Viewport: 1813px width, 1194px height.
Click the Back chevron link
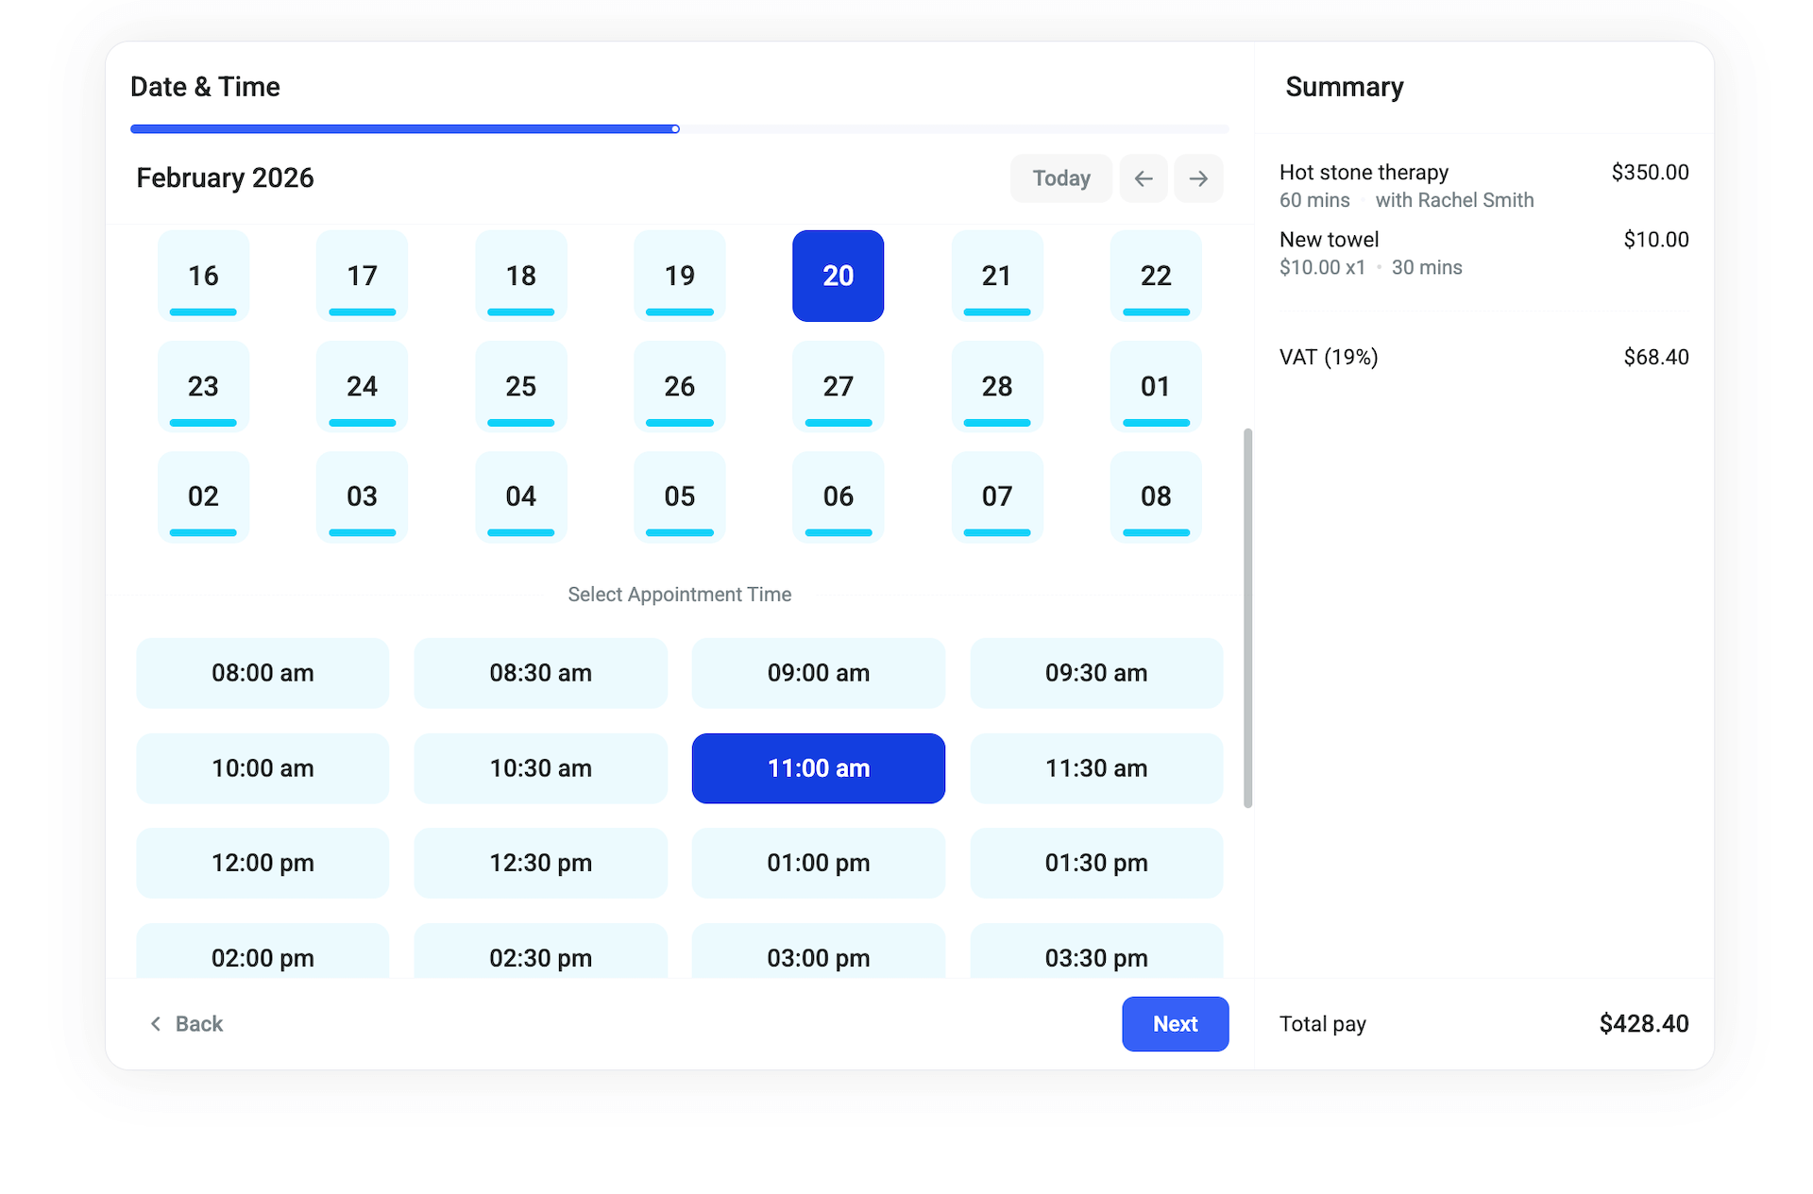[x=186, y=1024]
